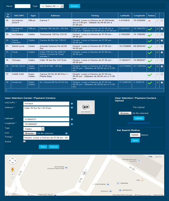This screenshot has width=169, height=201.
Task: Delete the 20 DE JULIO row
Action: click(x=162, y=66)
